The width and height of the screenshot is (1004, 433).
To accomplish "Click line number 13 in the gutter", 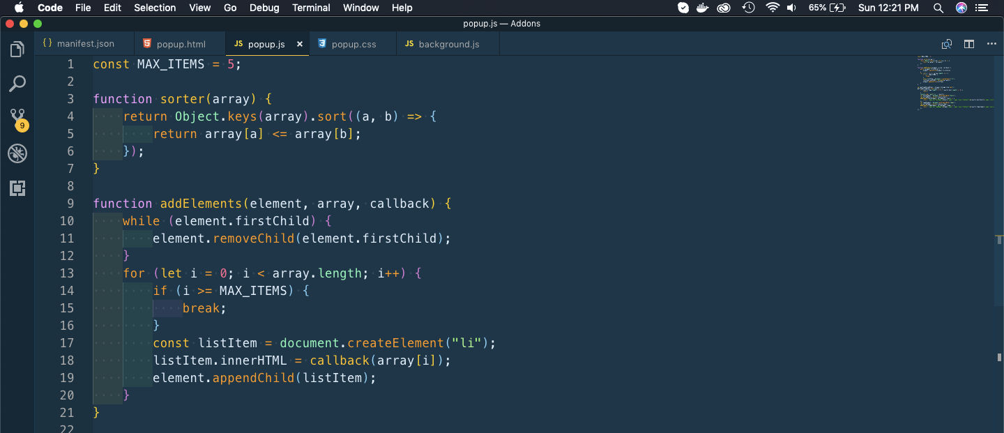I will click(x=67, y=273).
